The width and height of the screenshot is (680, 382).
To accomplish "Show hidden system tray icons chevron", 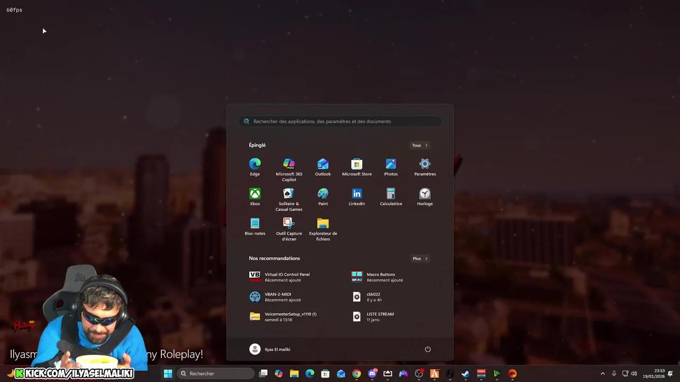I will 602,374.
